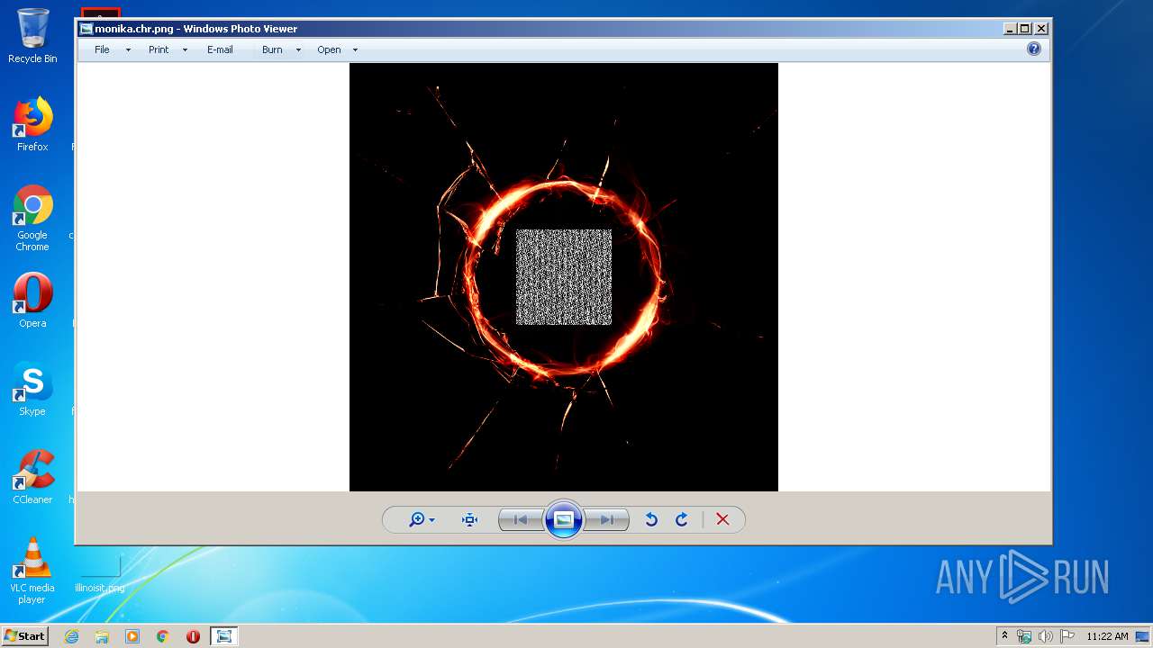
Task: Open the Print menu
Action: pos(159,49)
